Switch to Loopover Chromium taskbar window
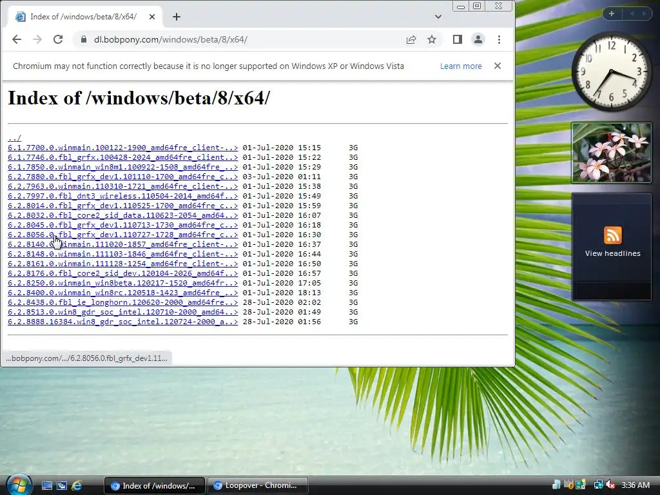Screen dimensions: 660x495 tap(258, 485)
